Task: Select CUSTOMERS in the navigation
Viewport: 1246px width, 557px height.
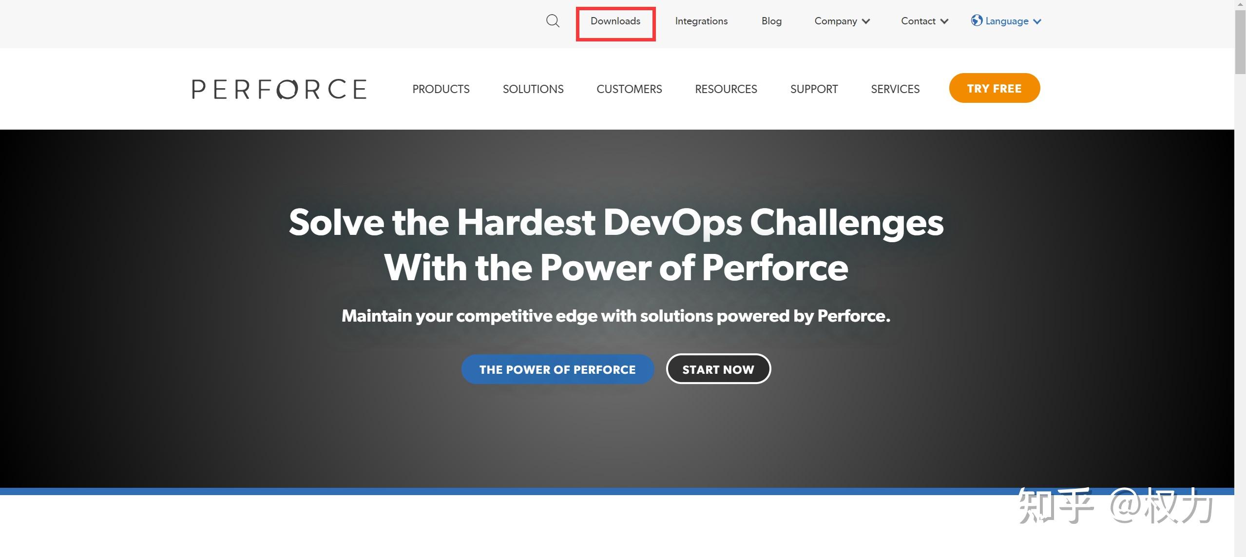Action: coord(629,89)
